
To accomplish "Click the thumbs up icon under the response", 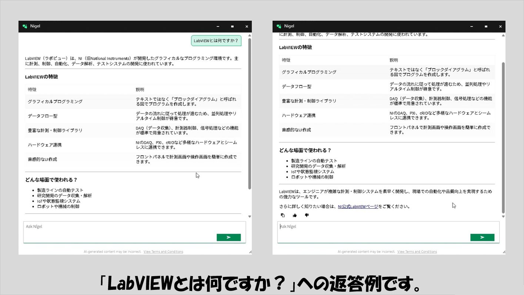I will point(295,215).
